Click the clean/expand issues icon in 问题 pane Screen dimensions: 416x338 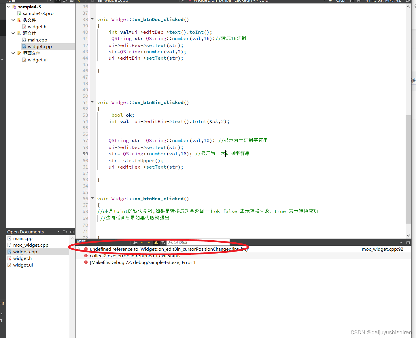[135, 242]
